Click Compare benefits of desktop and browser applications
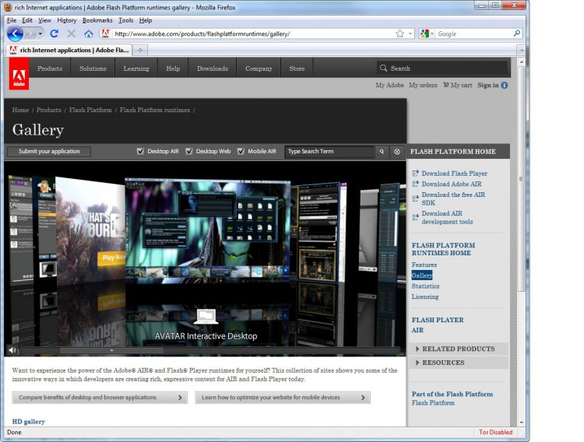This screenshot has height=442, width=584. [x=100, y=398]
